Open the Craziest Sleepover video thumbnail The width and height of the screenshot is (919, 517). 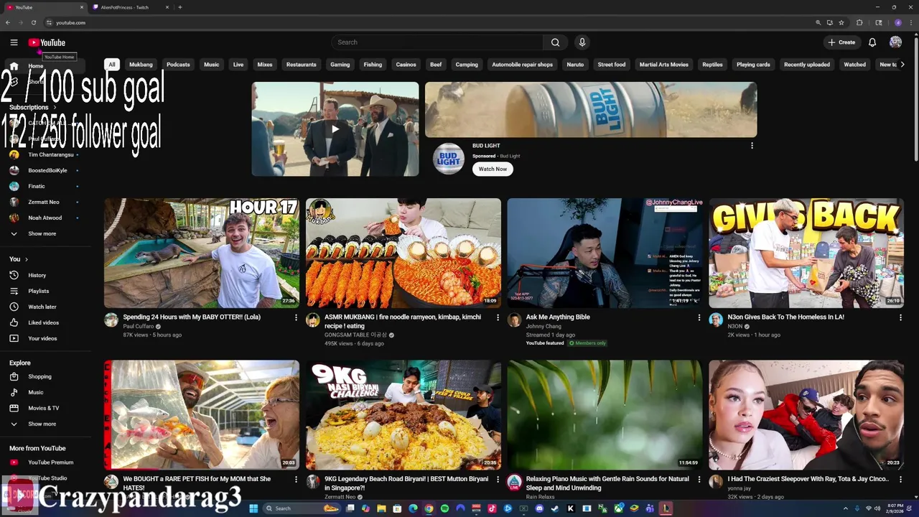coord(806,415)
